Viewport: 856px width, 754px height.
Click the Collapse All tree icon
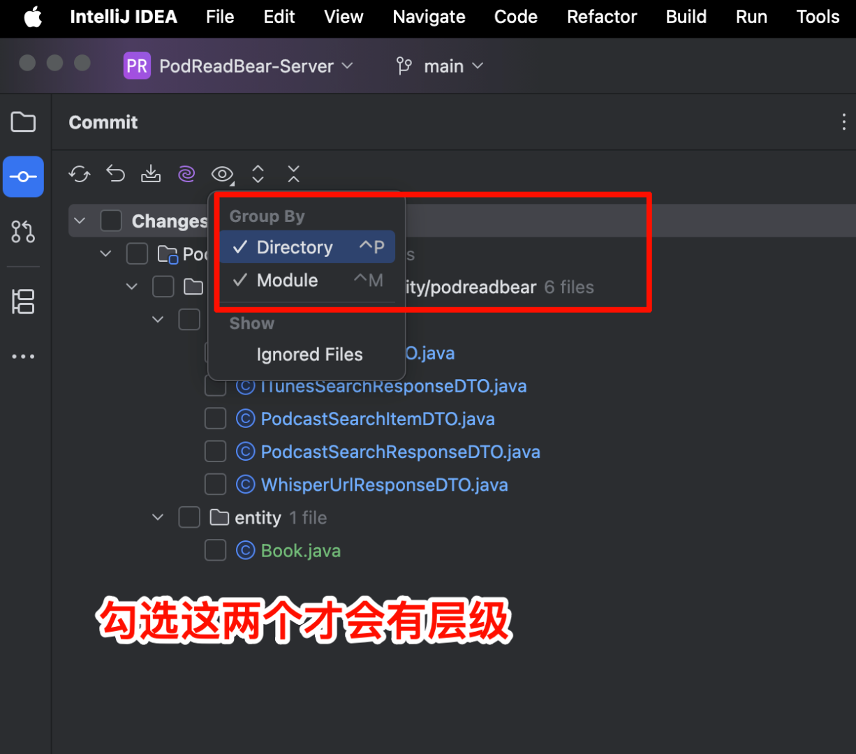293,174
